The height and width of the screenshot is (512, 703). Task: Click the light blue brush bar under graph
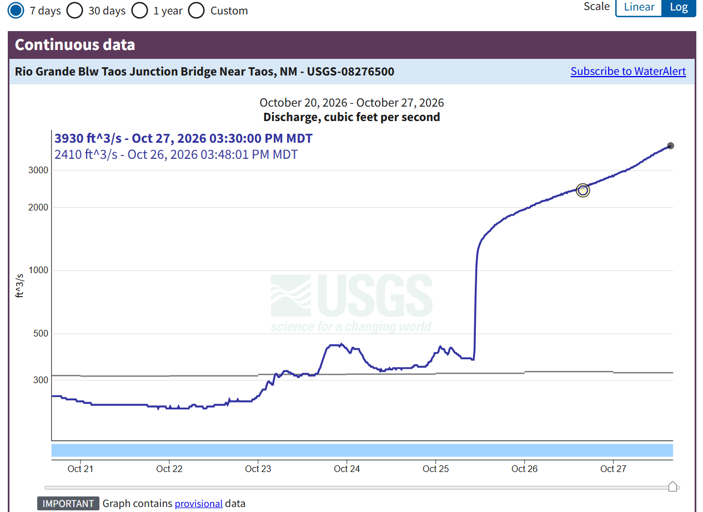pos(362,450)
